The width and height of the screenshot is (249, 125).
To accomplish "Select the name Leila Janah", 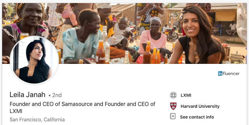I will point(27,95).
